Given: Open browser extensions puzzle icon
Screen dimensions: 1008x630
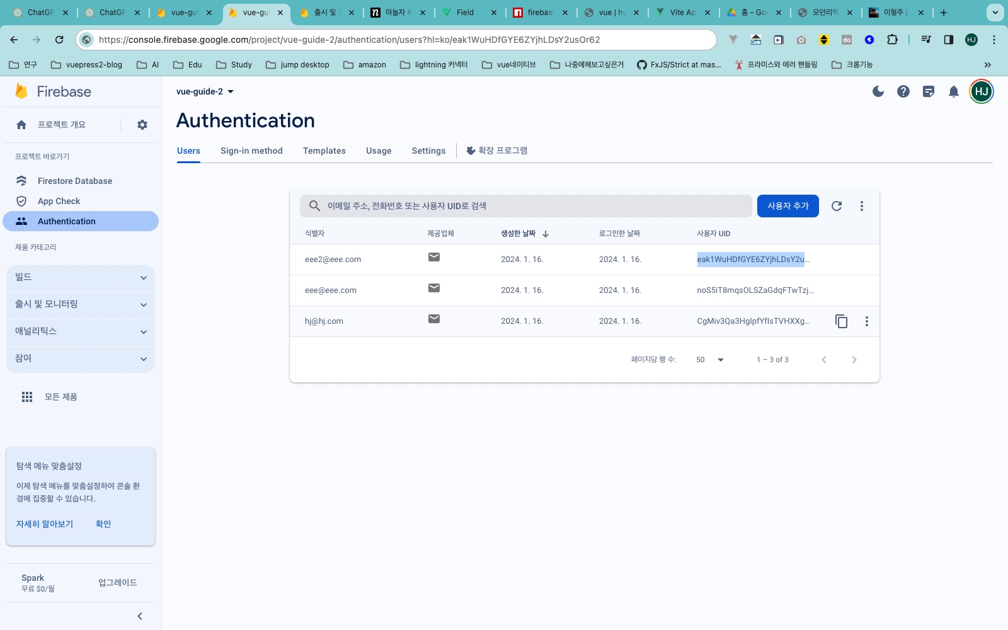Looking at the screenshot, I should tap(892, 40).
